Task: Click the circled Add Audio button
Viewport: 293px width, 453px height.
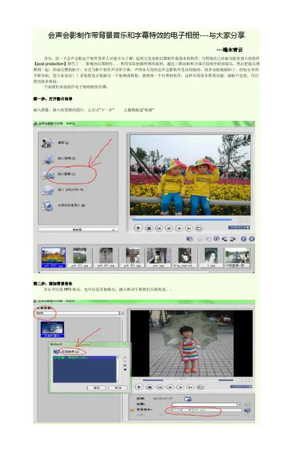Action: pos(69,352)
